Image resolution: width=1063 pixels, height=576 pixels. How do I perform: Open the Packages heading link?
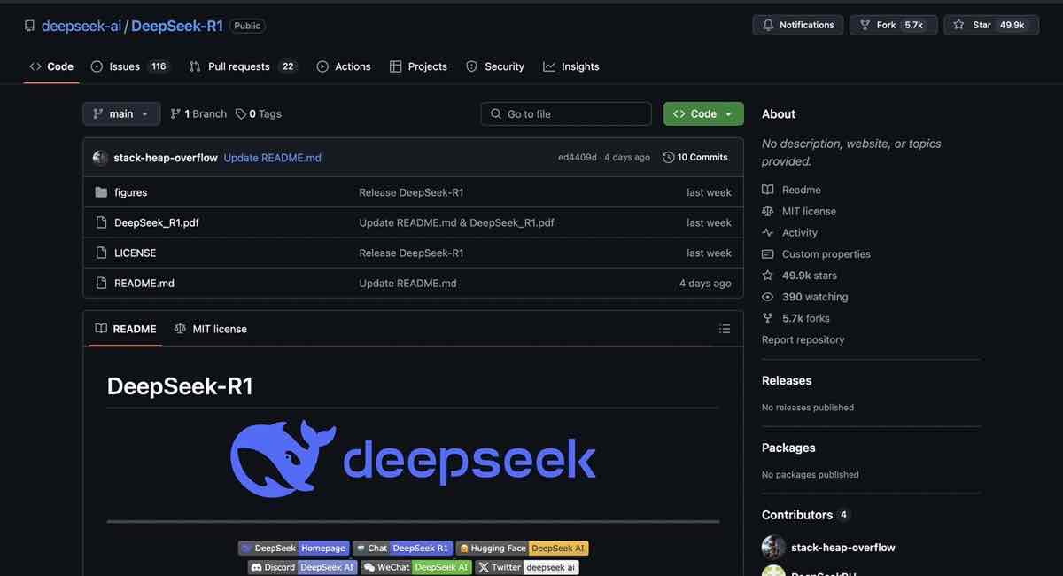click(788, 448)
